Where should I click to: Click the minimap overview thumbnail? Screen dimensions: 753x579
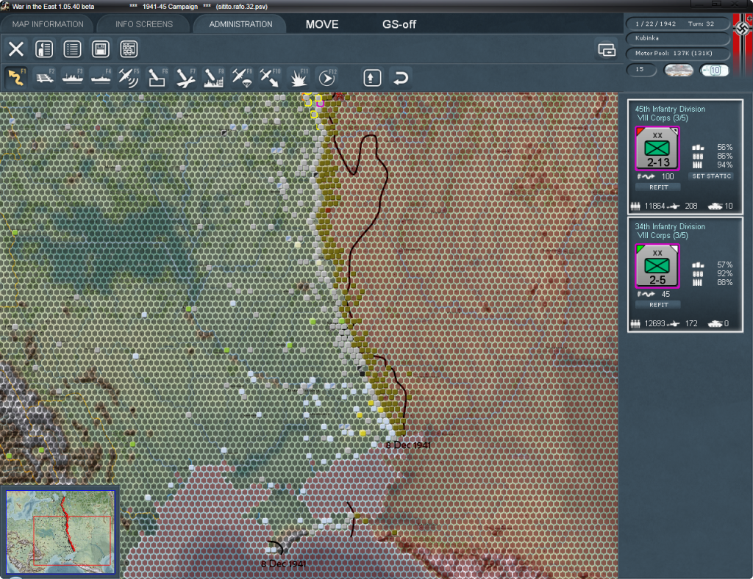[60, 531]
